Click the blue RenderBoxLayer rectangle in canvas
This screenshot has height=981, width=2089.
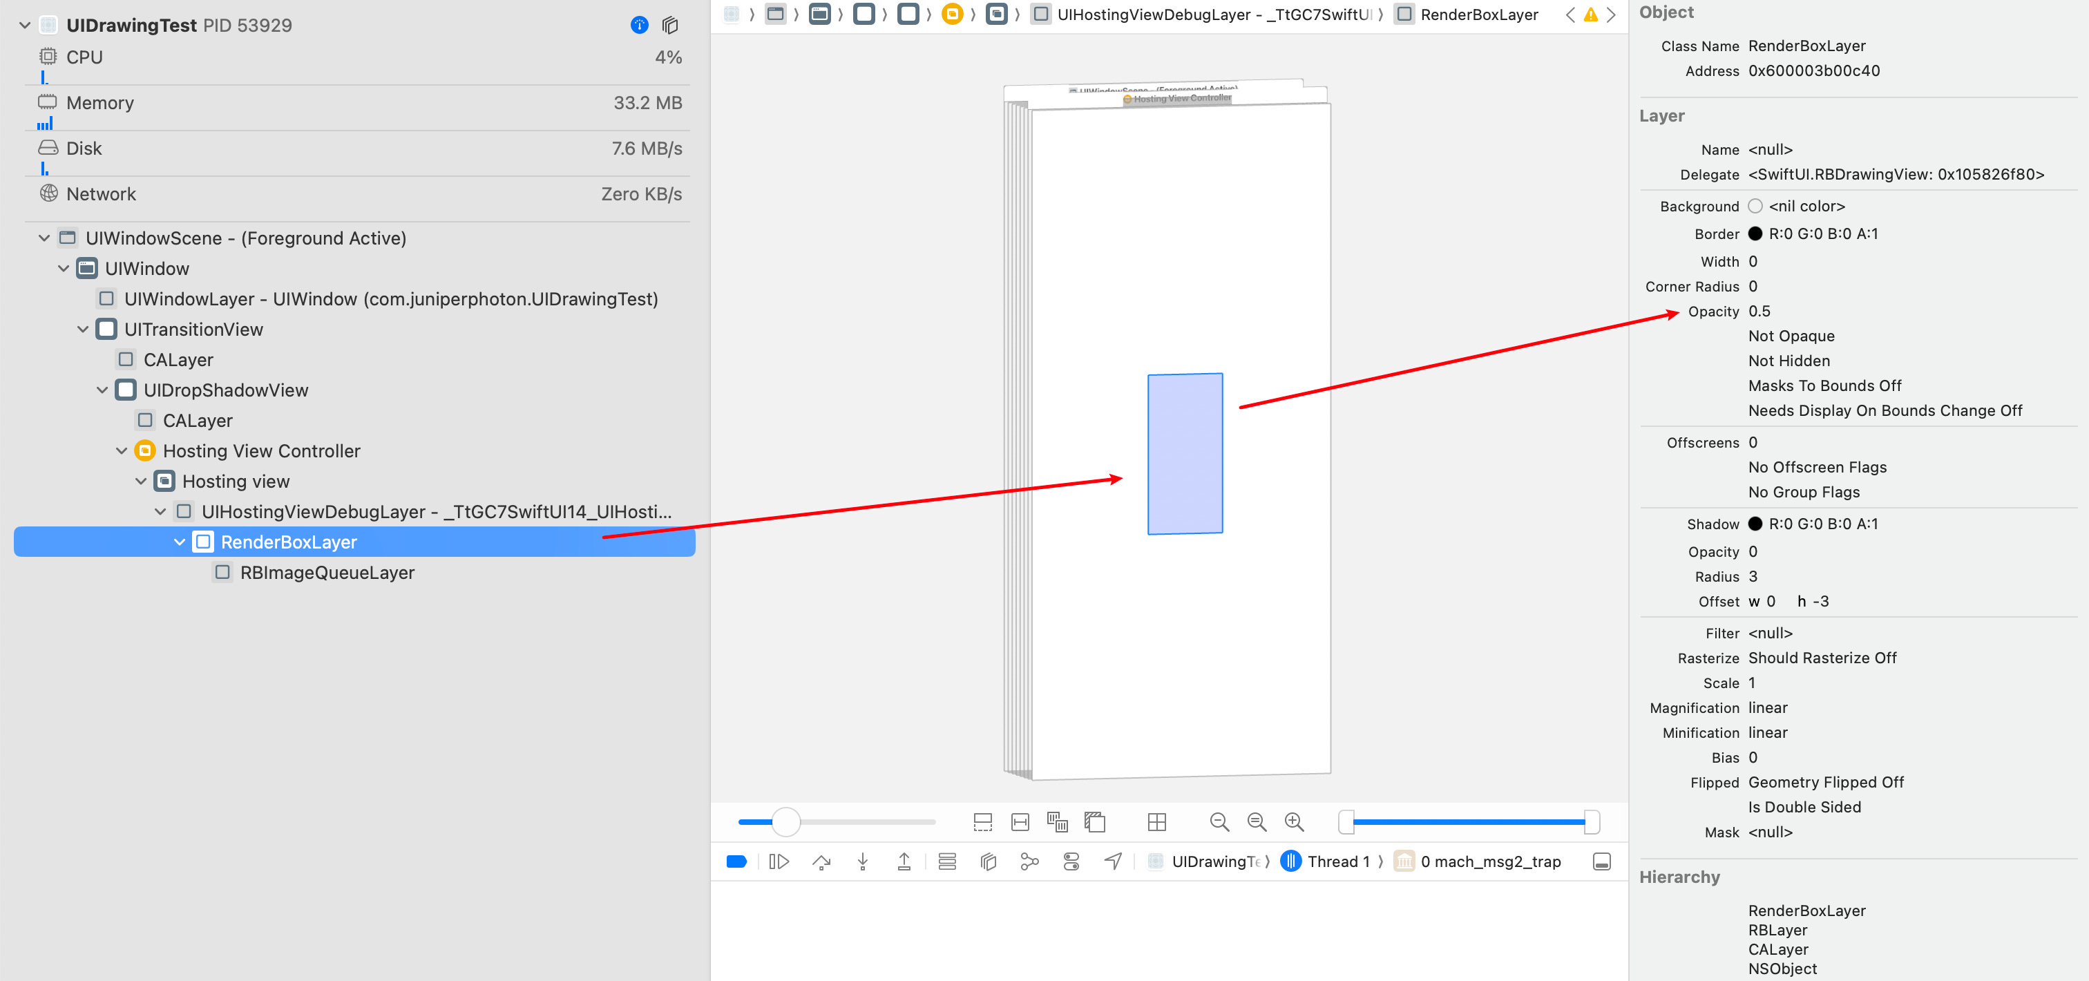(x=1185, y=453)
